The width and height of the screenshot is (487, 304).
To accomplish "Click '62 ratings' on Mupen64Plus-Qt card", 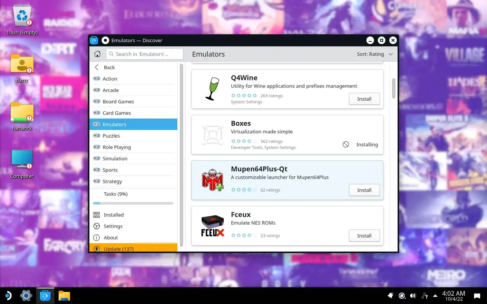I will [270, 190].
